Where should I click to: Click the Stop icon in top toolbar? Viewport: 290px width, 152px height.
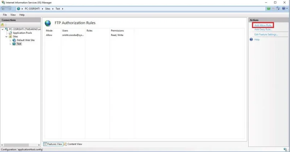click(273, 8)
